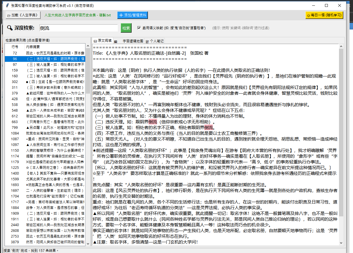Screen dimensions: 353x253
Task: Click down arrow of results list scrollbar
Action: pos(88,244)
